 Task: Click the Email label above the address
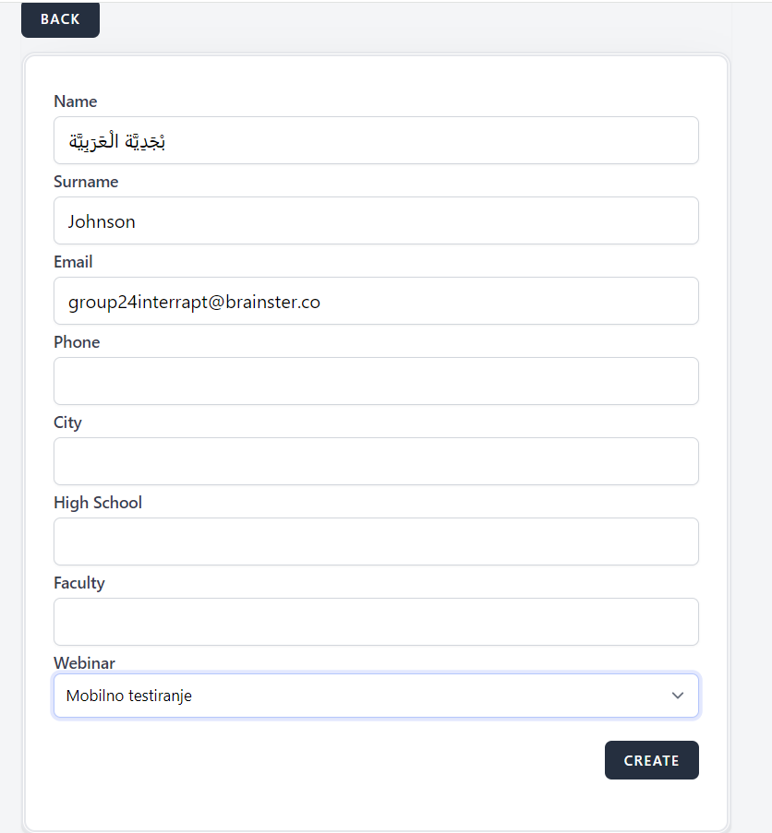point(73,262)
